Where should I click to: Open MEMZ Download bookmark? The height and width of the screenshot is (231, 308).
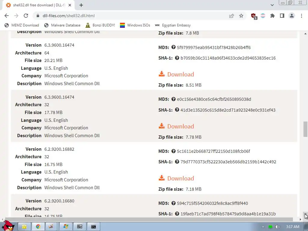(x=22, y=25)
